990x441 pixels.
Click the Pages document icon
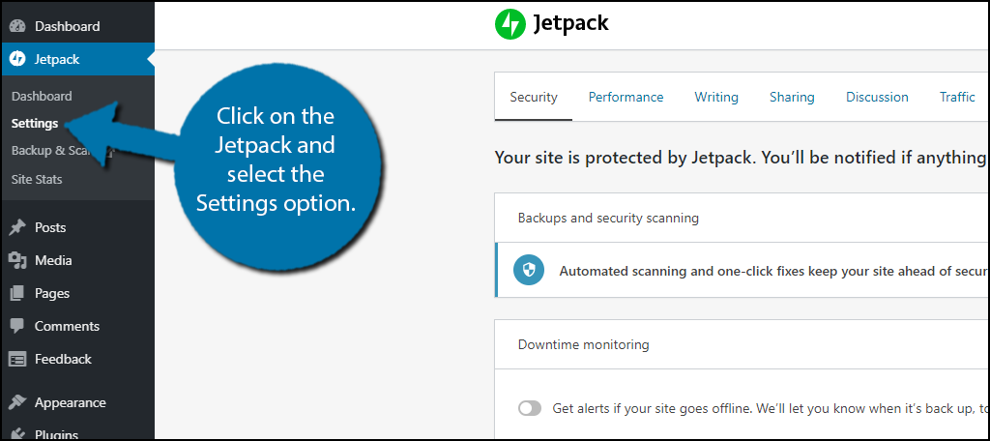coord(17,293)
